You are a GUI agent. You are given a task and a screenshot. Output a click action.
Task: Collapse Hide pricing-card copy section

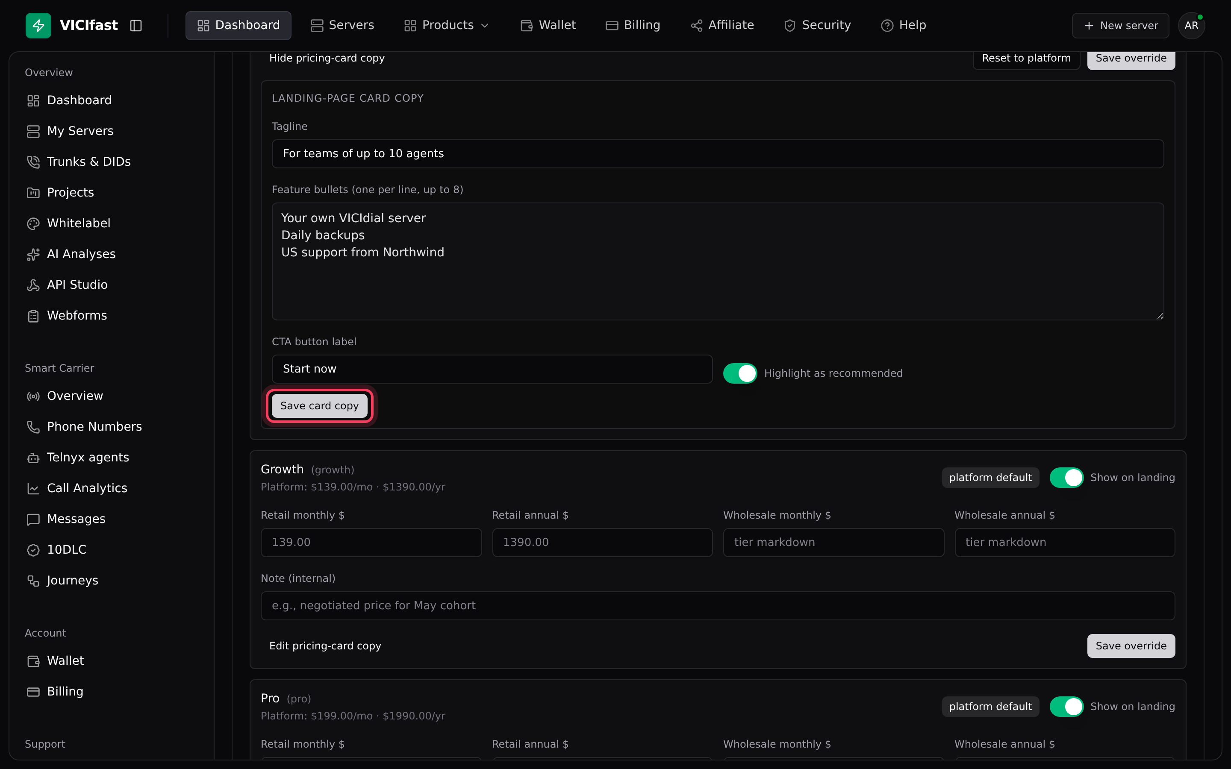[x=327, y=58]
